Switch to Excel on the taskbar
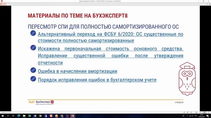 29,116
